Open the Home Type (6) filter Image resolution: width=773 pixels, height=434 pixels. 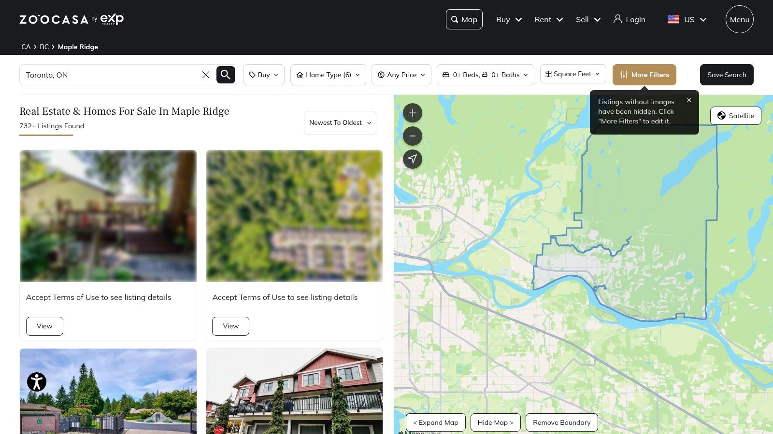coord(328,75)
